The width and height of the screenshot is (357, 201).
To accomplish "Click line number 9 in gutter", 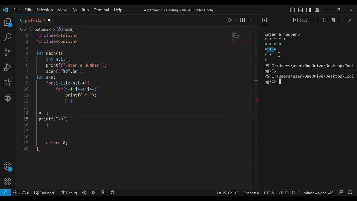I will pos(27,83).
